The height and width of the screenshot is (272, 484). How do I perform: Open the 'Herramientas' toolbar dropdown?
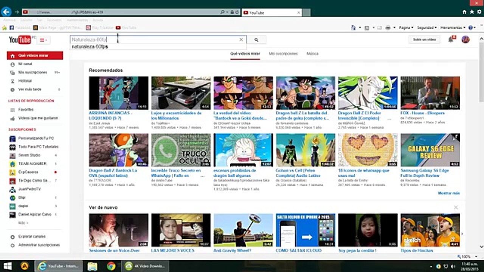coord(453,28)
